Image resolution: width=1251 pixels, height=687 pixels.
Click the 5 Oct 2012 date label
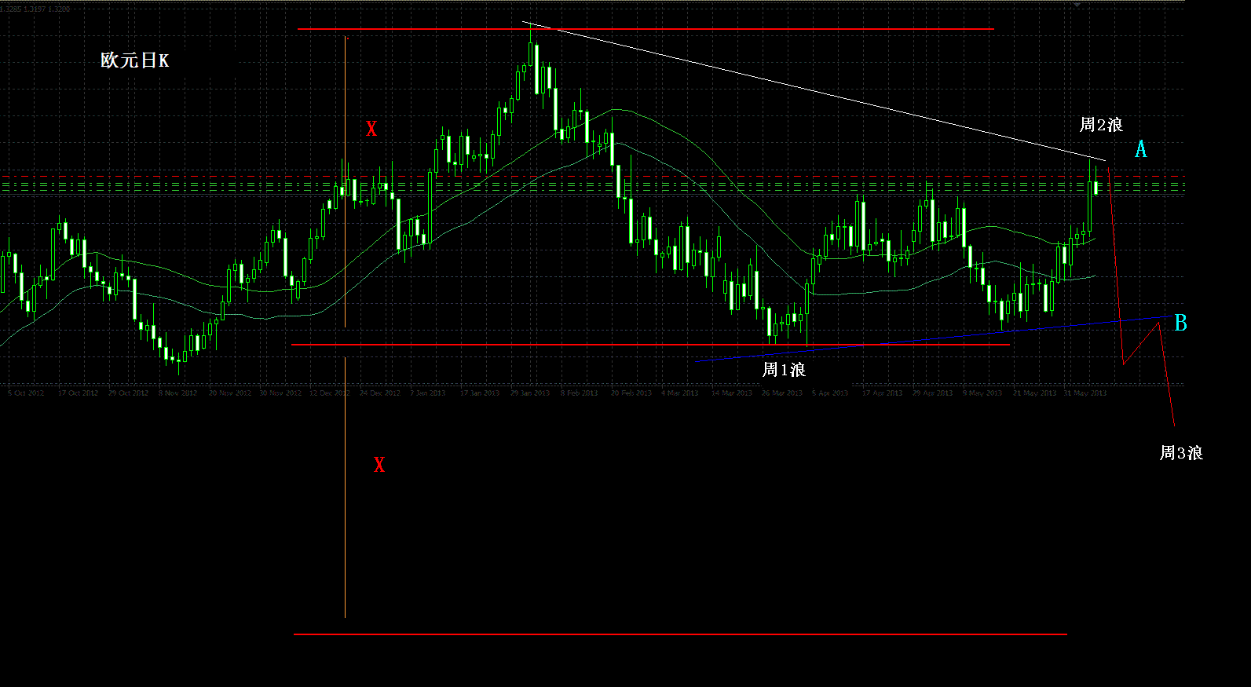26,393
